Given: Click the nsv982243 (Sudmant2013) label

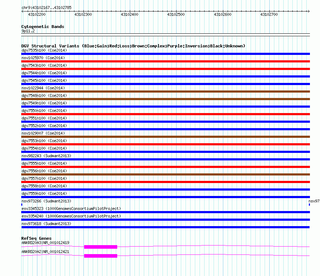Looking at the screenshot, I should pos(46,156).
